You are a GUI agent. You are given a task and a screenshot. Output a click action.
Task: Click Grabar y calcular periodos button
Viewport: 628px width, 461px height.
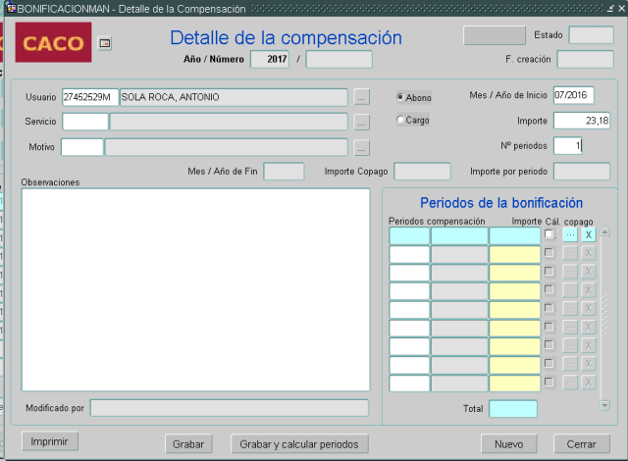tap(299, 443)
